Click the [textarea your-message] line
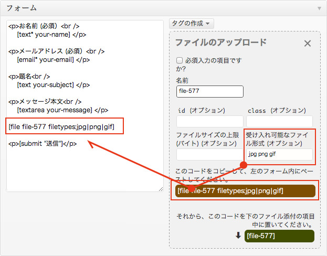The image size is (327, 256). point(62,110)
